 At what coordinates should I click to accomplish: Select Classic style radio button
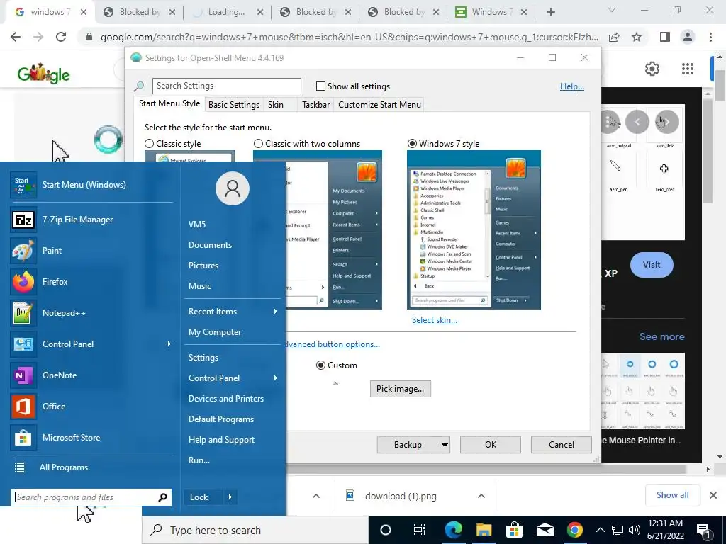pyautogui.click(x=149, y=143)
